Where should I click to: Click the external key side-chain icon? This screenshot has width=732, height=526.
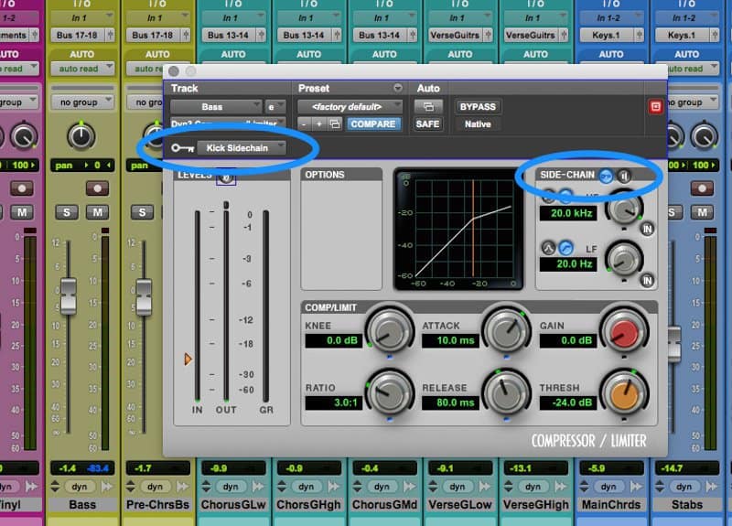607,175
